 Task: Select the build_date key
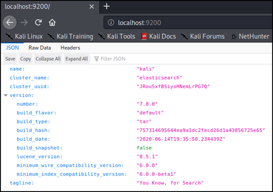pos(33,139)
